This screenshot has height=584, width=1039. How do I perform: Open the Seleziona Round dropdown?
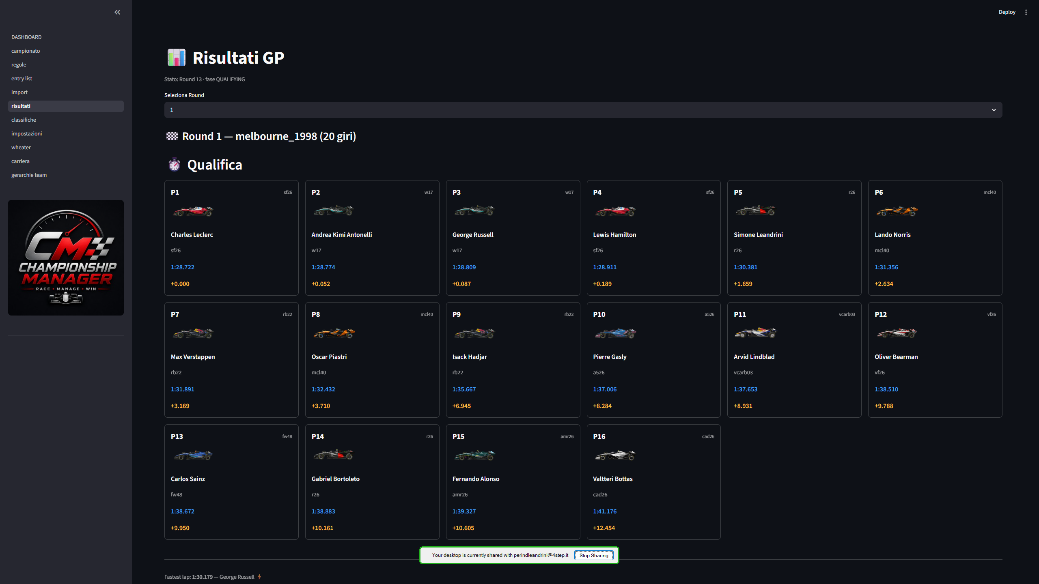point(583,110)
